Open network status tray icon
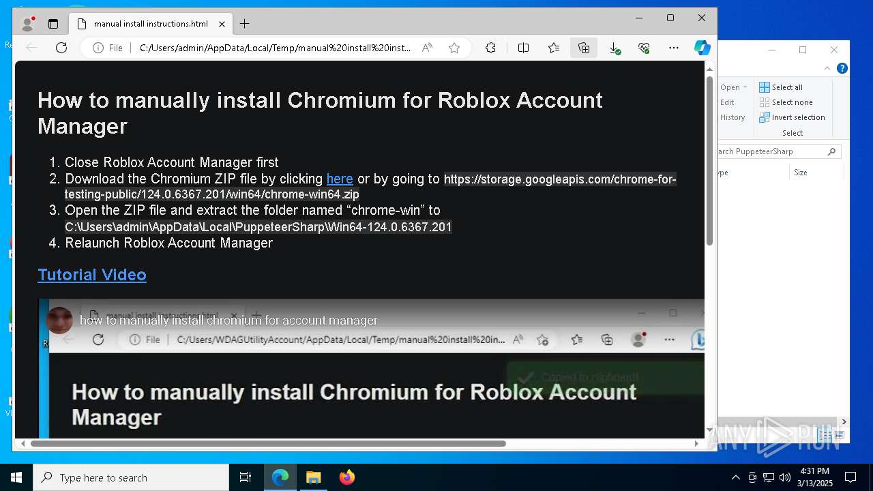 769,477
